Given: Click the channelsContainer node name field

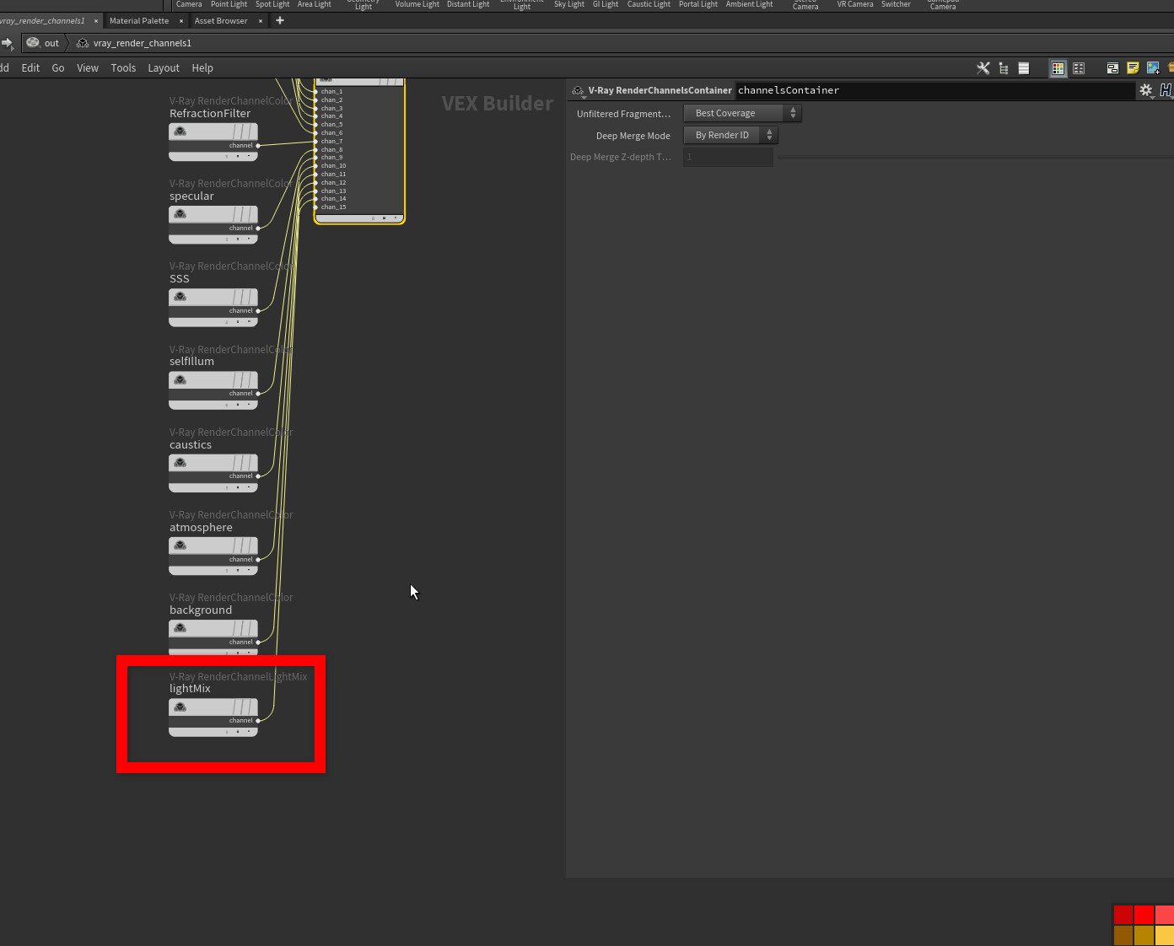Looking at the screenshot, I should [934, 90].
